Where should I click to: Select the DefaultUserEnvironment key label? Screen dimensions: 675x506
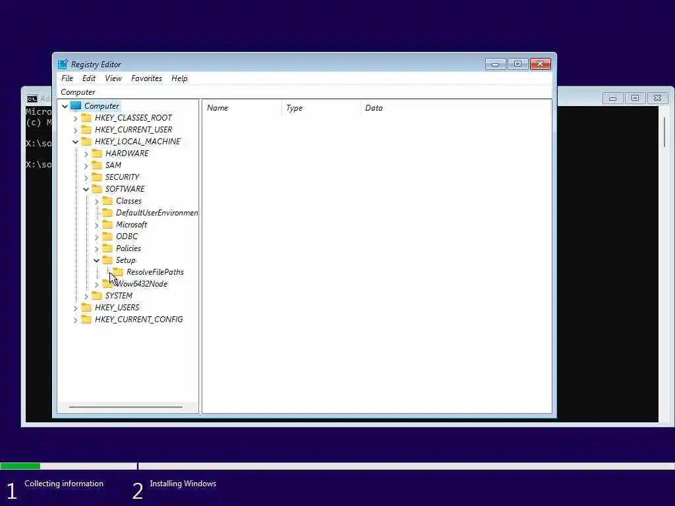click(157, 213)
